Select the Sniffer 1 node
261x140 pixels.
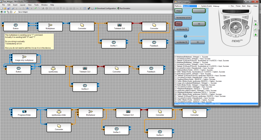[114, 44]
